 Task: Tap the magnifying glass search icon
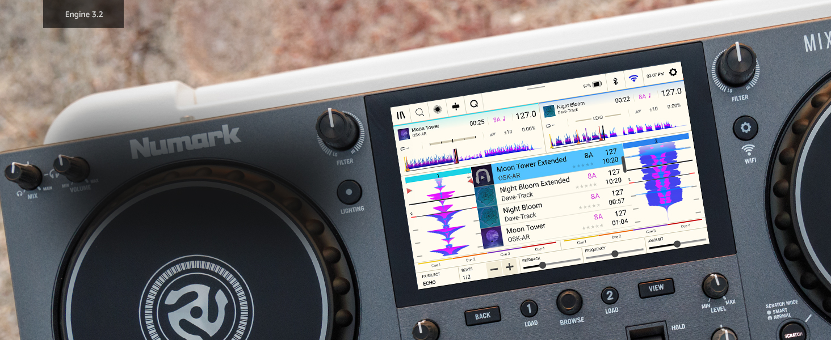point(419,112)
